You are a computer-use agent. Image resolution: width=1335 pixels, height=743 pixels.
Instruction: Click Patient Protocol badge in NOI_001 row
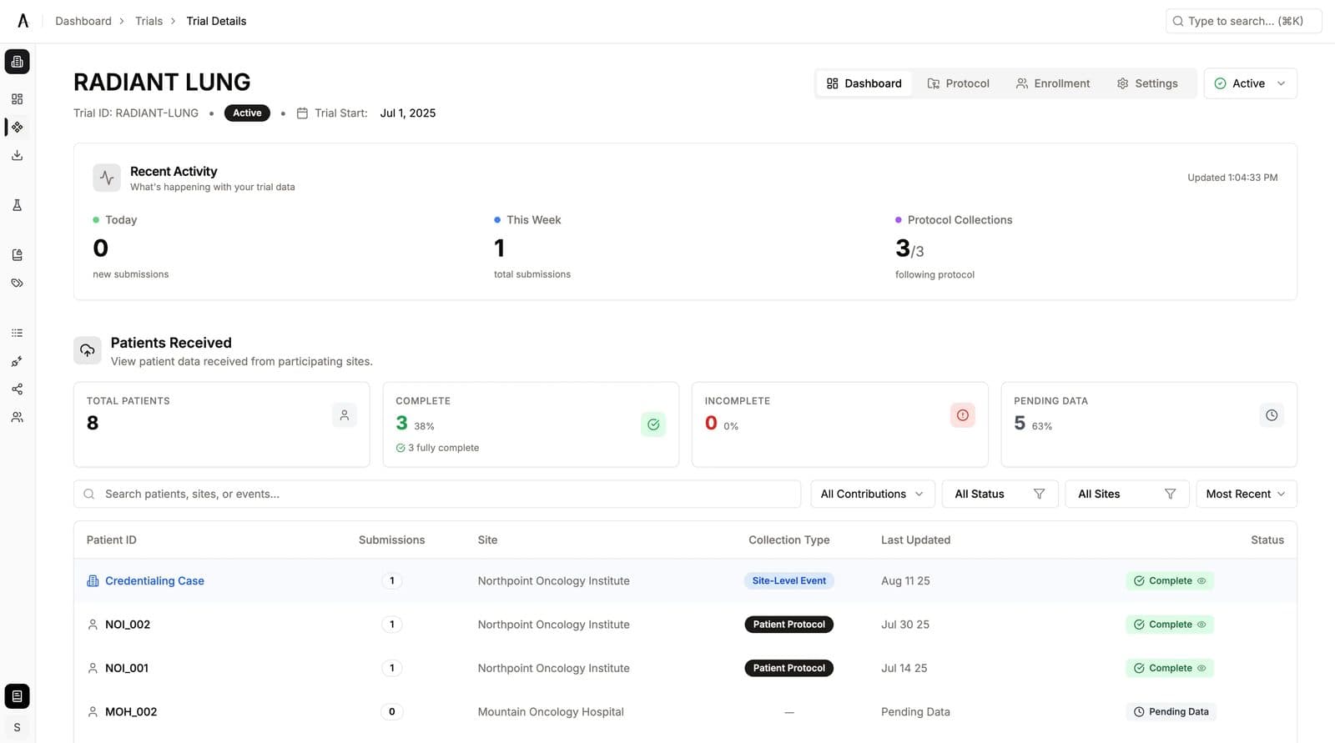coord(788,668)
